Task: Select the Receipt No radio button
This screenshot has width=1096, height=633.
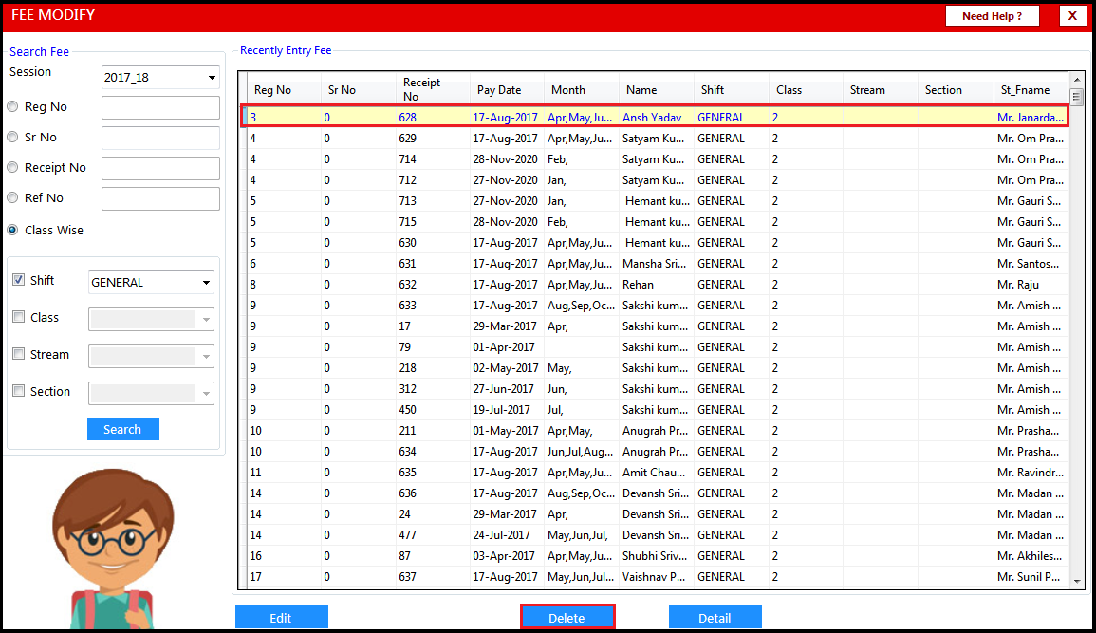Action: [x=12, y=168]
